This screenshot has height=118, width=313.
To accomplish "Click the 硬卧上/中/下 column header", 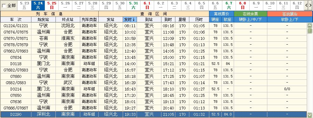I will [250, 20].
